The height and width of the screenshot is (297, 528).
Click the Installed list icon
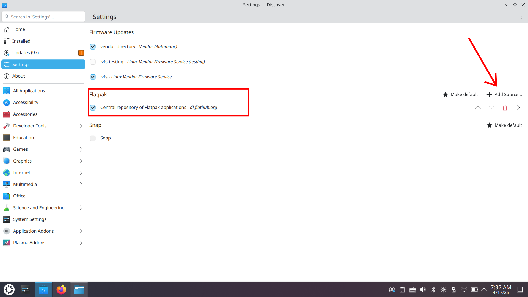[7, 41]
